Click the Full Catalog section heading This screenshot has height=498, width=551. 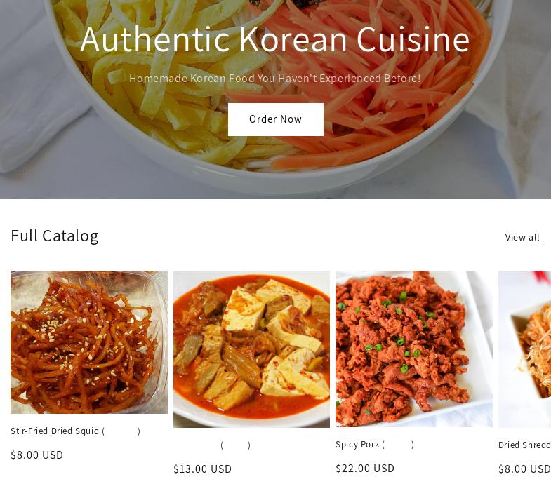coord(55,236)
